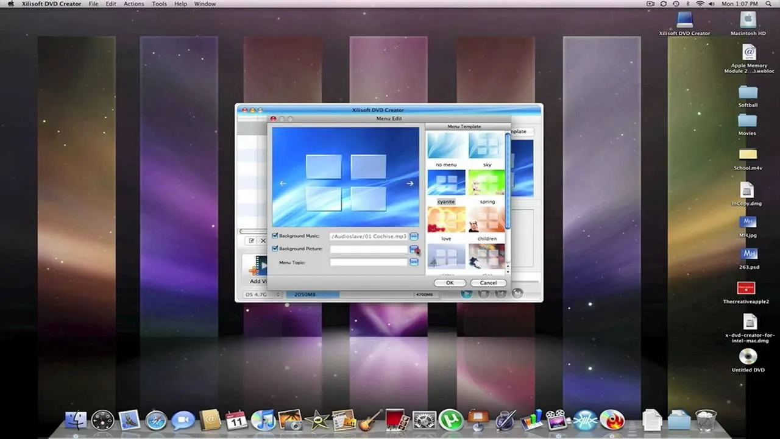Browse for a Background Picture file
The height and width of the screenshot is (439, 780).
(x=414, y=249)
